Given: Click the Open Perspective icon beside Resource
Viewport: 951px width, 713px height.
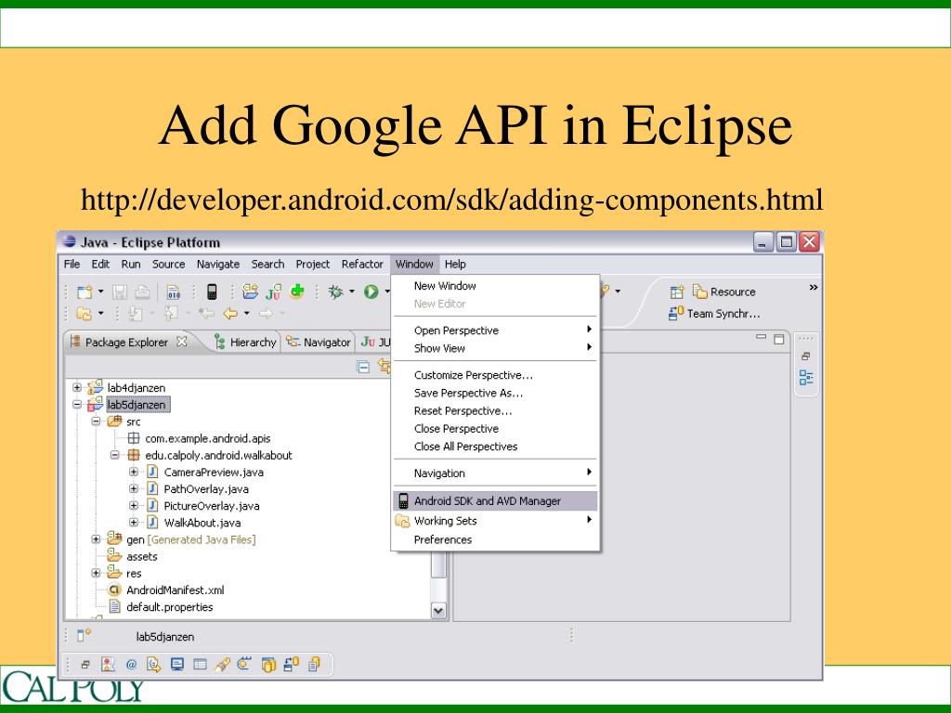Looking at the screenshot, I should click(677, 292).
